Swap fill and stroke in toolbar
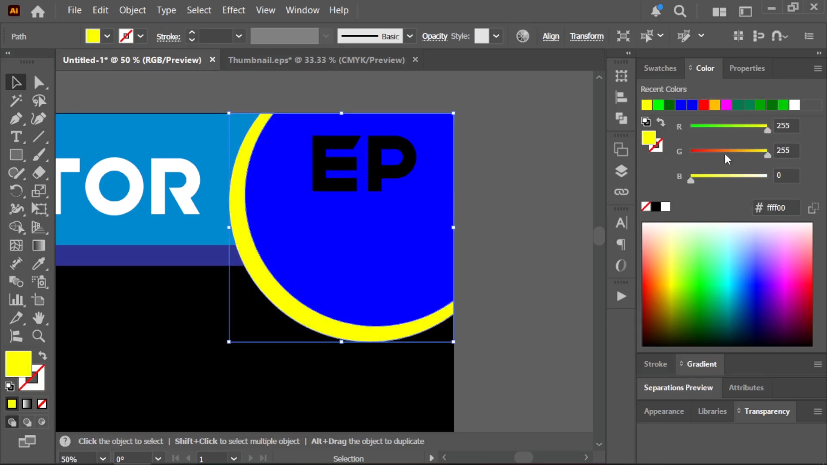Viewport: 827px width, 465px height. (42, 356)
